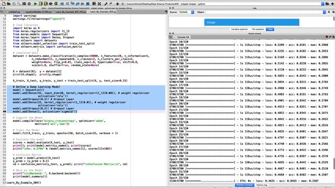This screenshot has height=188, width=335.
Task: Click the model.compile code line
Action: pos(59,121)
